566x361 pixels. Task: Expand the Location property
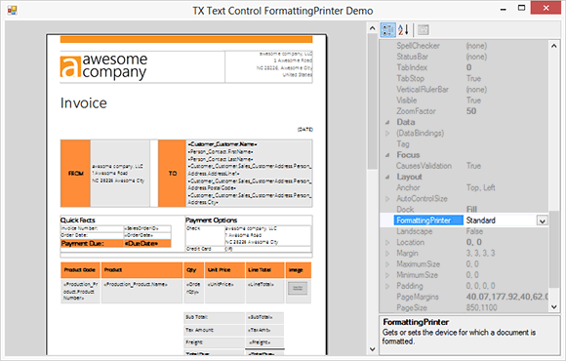(387, 243)
